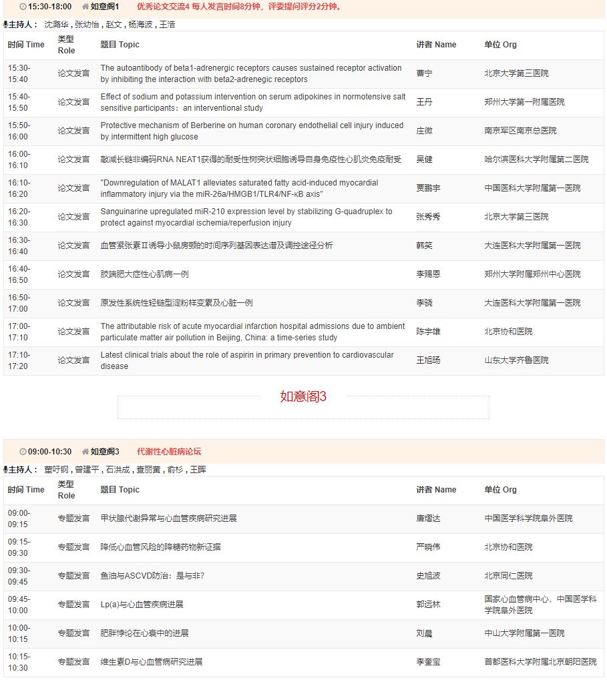
Task: Click speaker name 王旭旸
Action: 428,360
